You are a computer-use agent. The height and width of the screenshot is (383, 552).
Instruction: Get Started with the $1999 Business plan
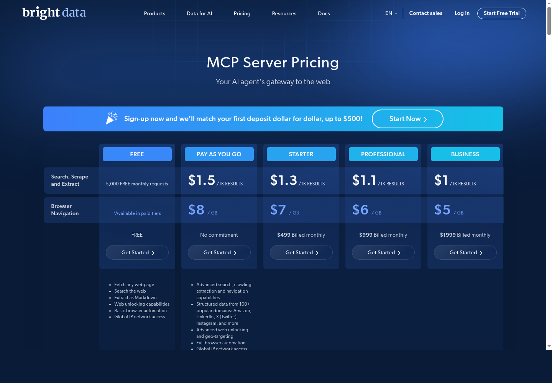pyautogui.click(x=465, y=252)
